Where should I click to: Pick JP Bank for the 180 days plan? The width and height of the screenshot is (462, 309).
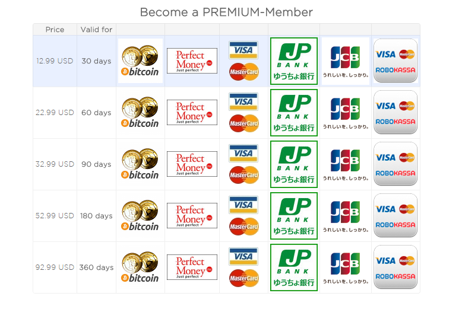(294, 216)
